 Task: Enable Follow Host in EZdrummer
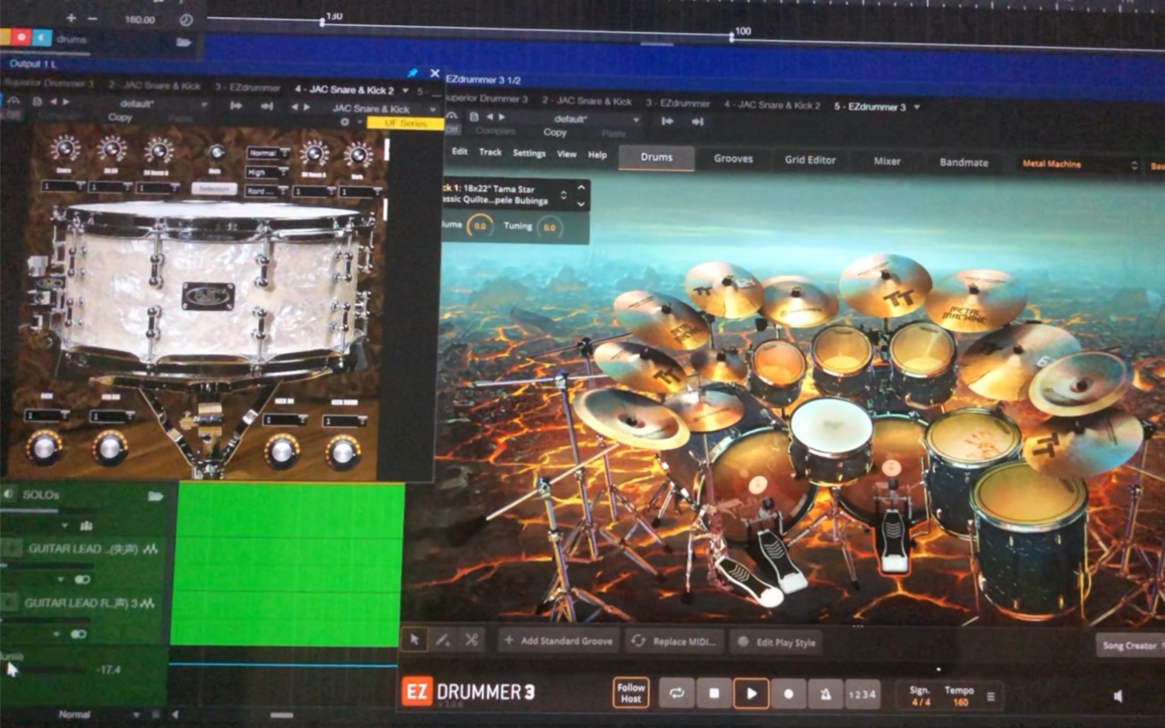pyautogui.click(x=631, y=693)
